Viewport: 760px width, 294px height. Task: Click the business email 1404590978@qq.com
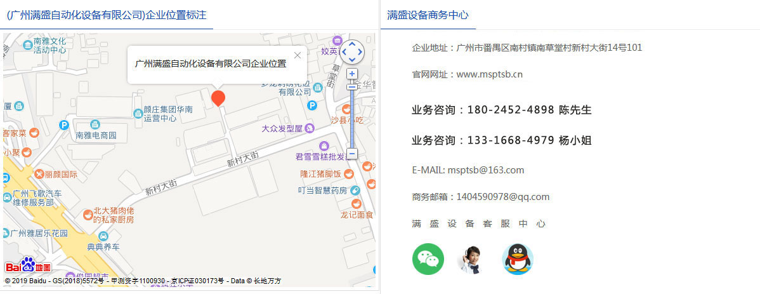click(502, 197)
